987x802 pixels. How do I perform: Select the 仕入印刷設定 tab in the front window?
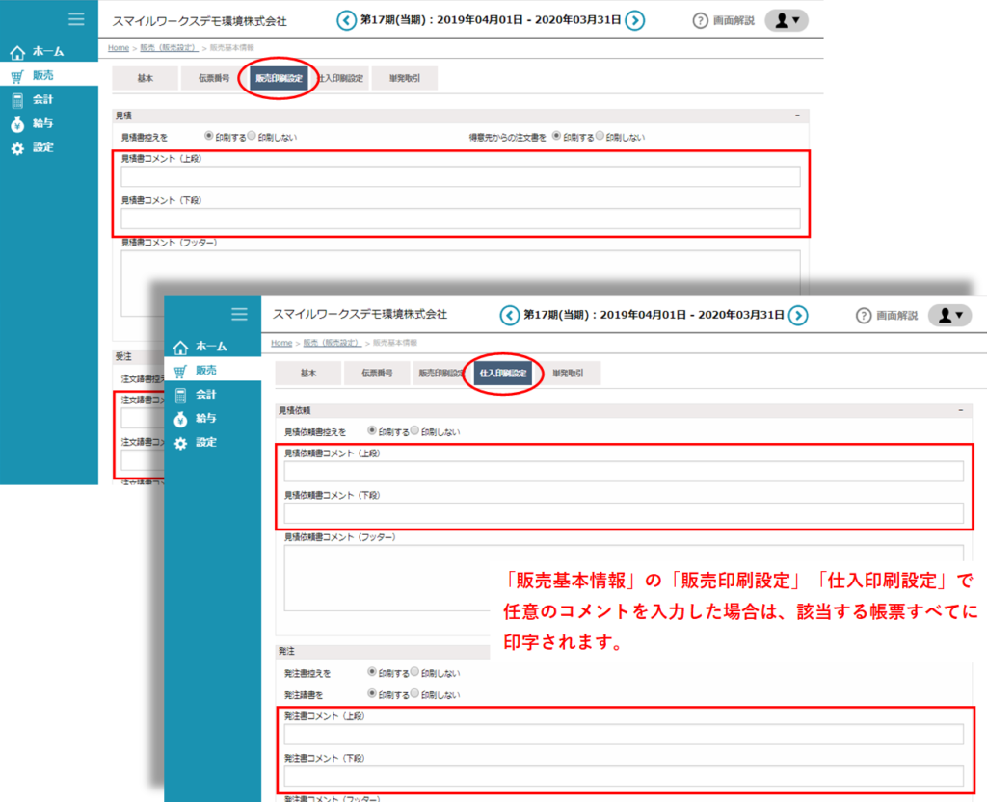503,373
